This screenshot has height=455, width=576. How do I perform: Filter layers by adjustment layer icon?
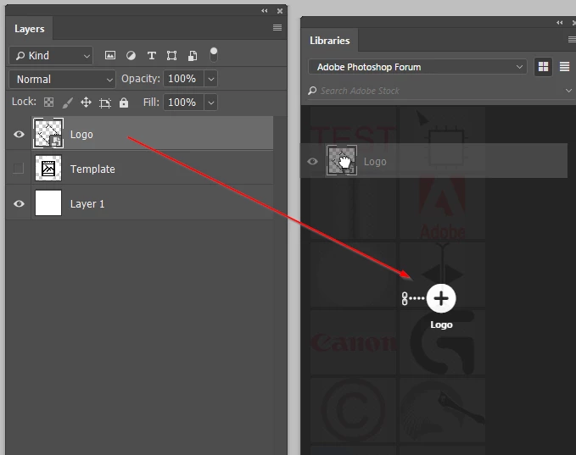pos(131,55)
